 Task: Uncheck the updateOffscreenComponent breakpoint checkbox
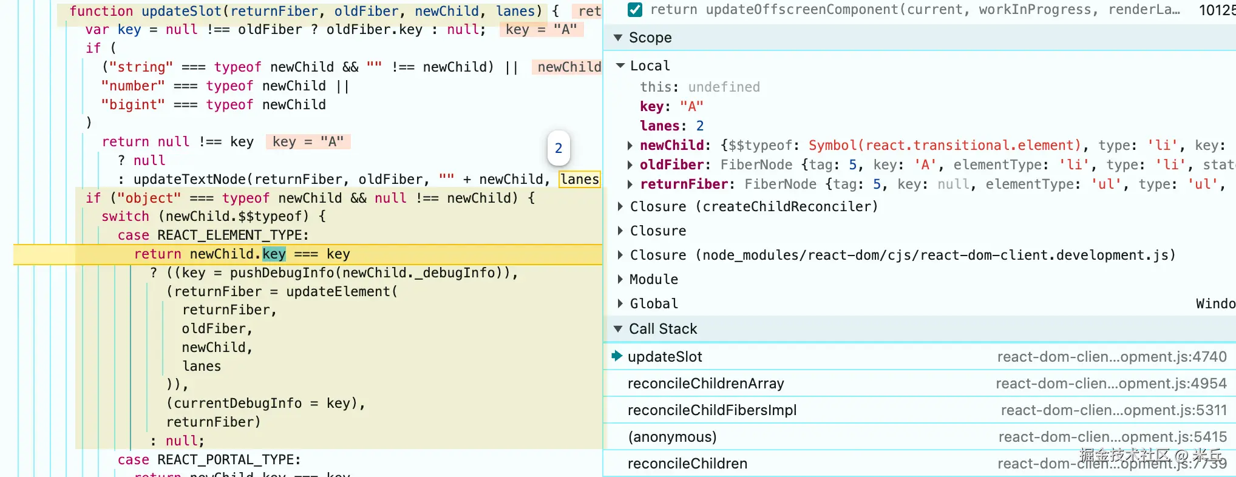(x=635, y=10)
